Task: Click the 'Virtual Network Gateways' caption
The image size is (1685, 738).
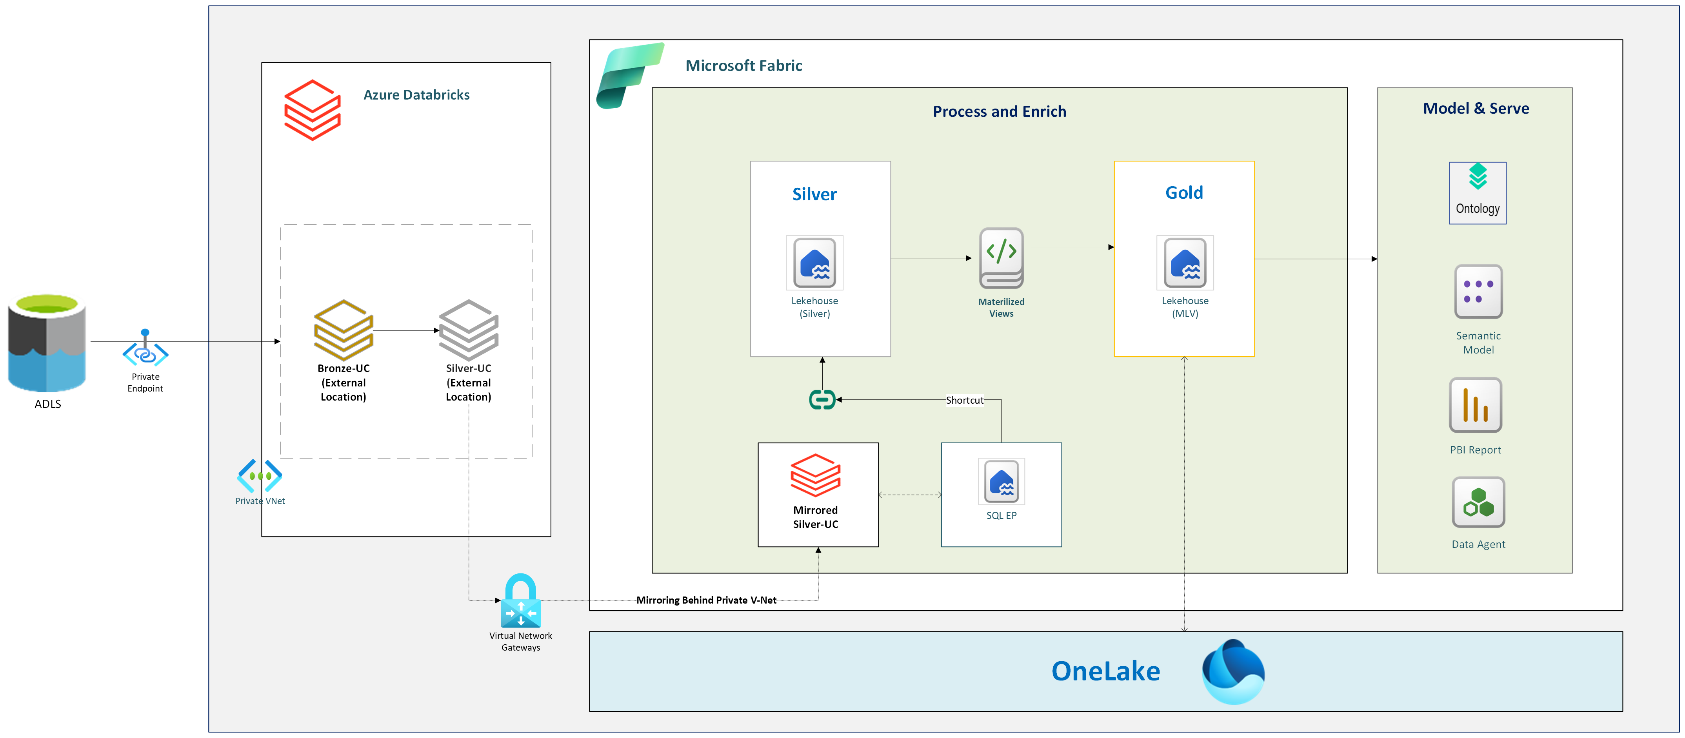Action: click(521, 641)
